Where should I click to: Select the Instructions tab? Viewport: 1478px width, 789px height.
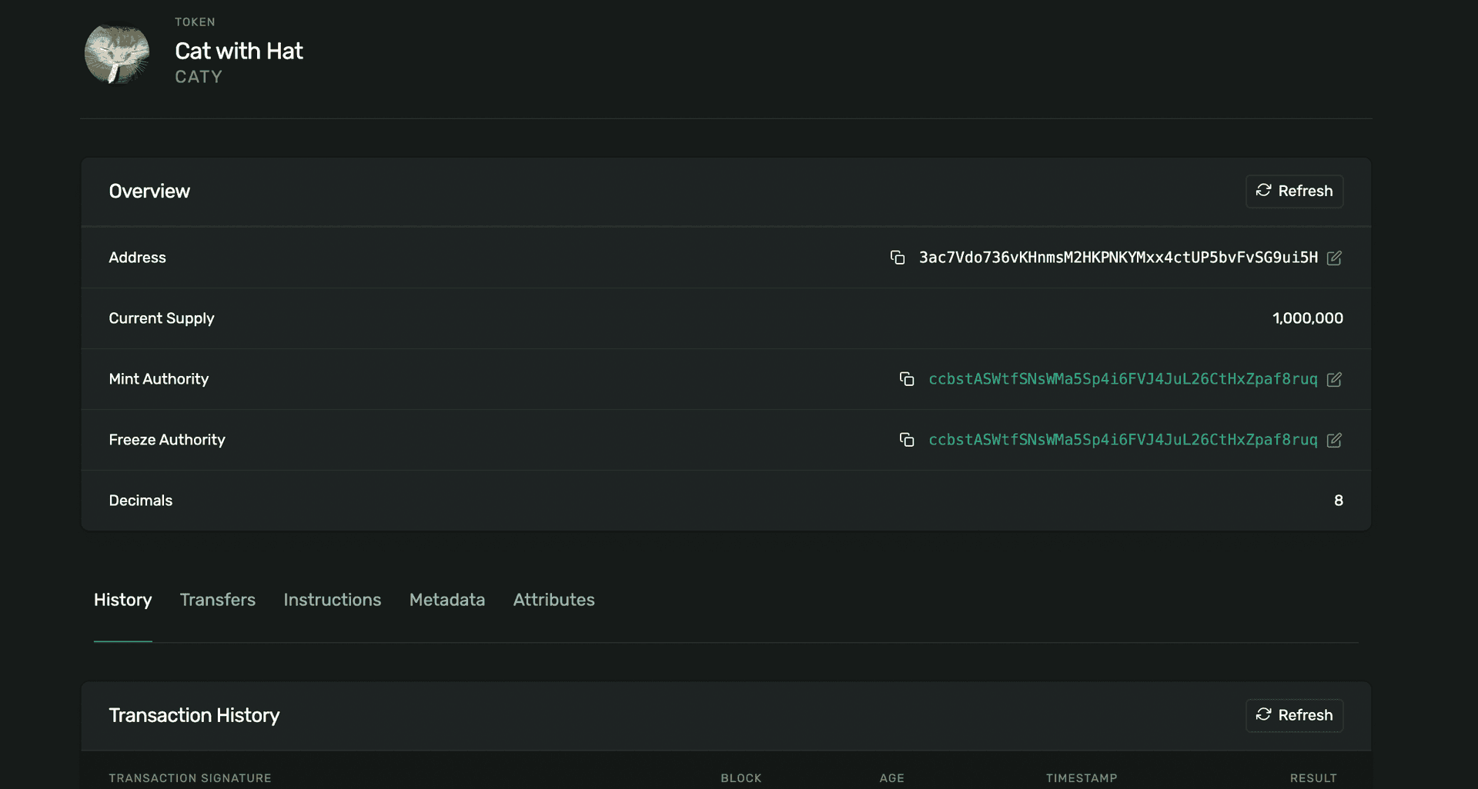click(x=332, y=600)
